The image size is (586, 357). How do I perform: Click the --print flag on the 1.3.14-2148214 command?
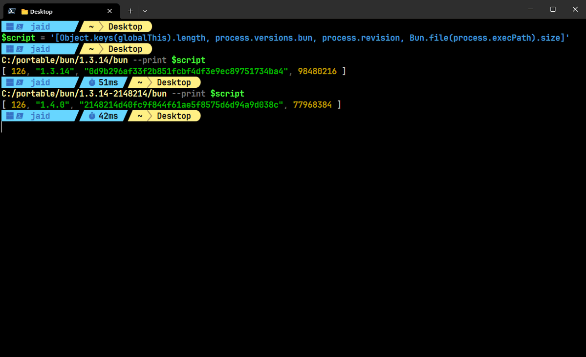click(189, 94)
